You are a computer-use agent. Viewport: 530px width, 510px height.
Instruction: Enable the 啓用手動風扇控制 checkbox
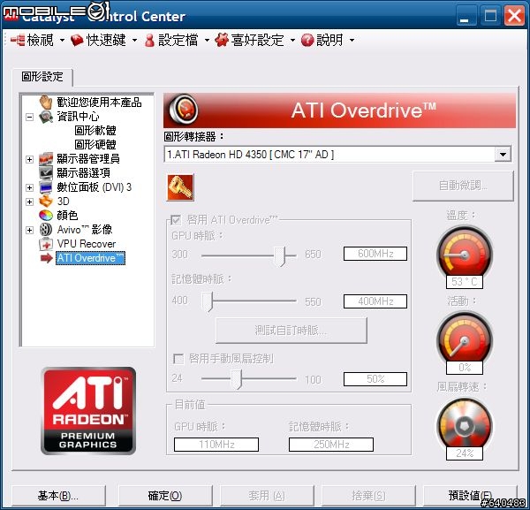pos(178,359)
